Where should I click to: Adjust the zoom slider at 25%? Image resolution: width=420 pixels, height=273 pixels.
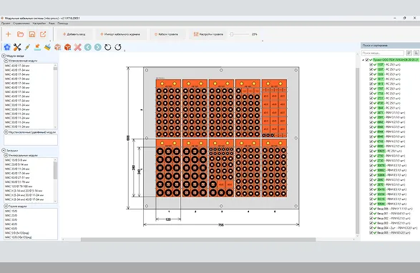click(232, 34)
